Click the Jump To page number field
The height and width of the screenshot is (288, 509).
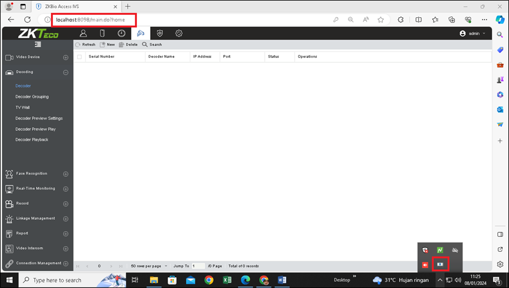tap(198, 266)
